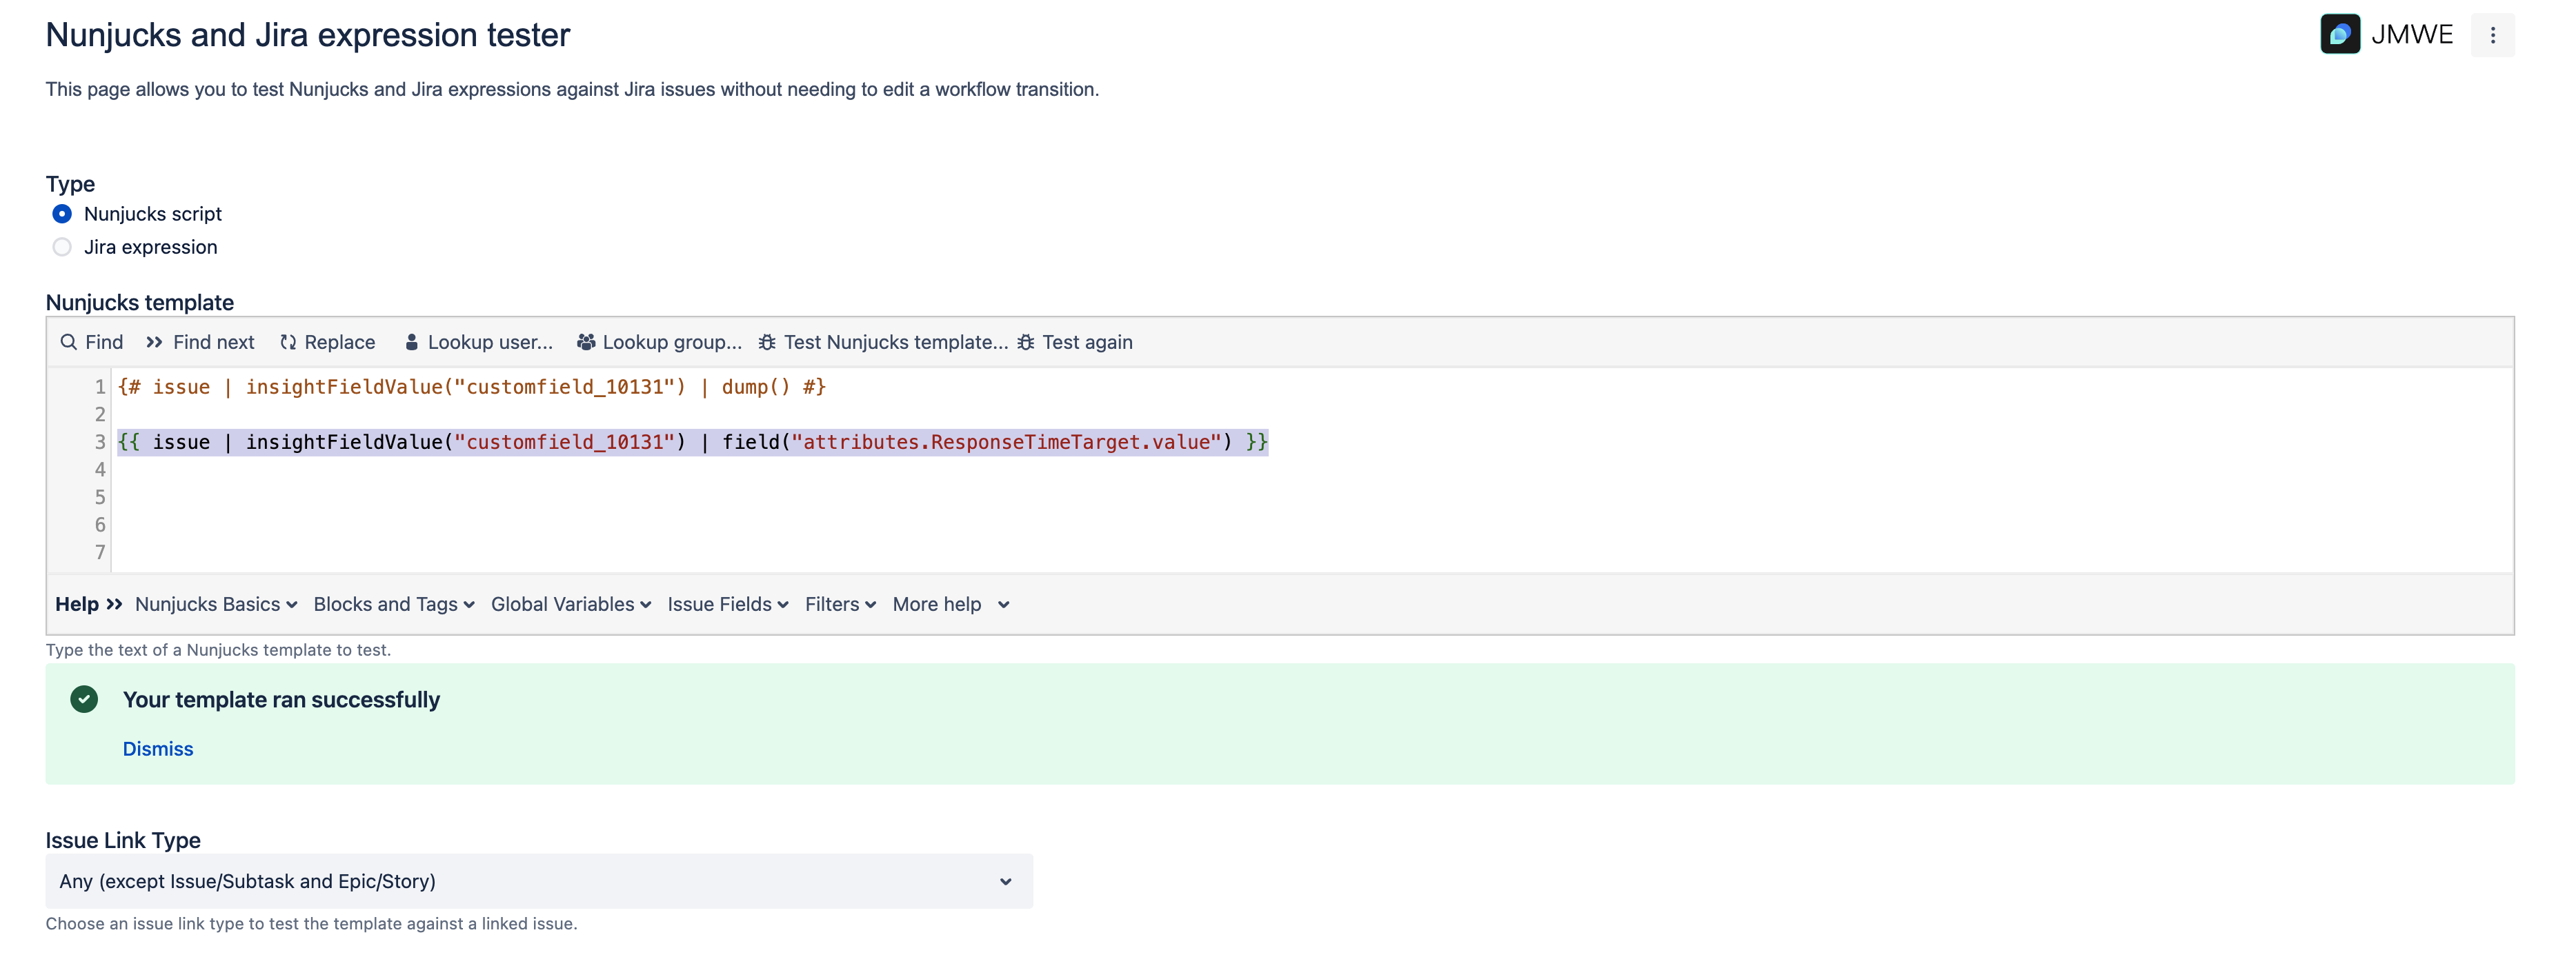Open the Issue Link Type dropdown
This screenshot has height=957, width=2576.
539,881
